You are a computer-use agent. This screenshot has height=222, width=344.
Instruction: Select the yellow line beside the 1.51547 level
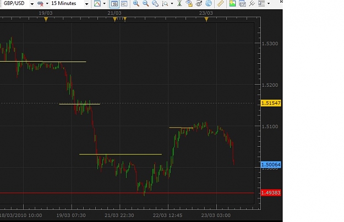[x=80, y=104]
